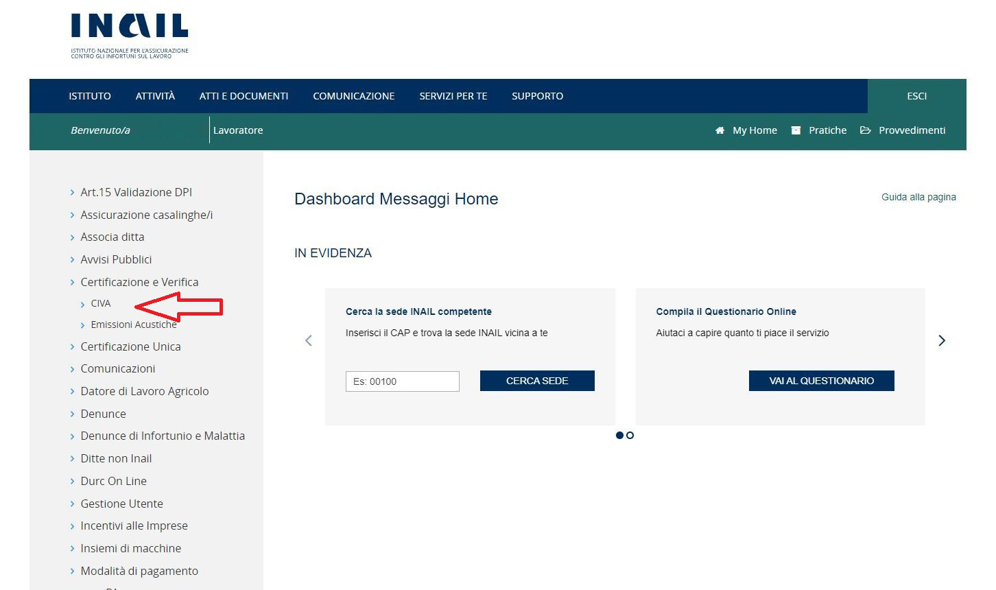The width and height of the screenshot is (996, 590).
Task: Open the SERVIZI PER TE menu
Action: [x=453, y=96]
